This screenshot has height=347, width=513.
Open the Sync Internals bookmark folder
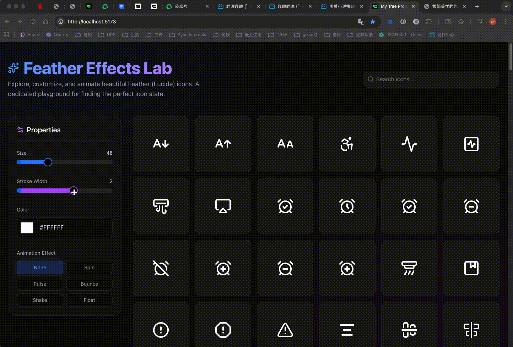pyautogui.click(x=188, y=35)
